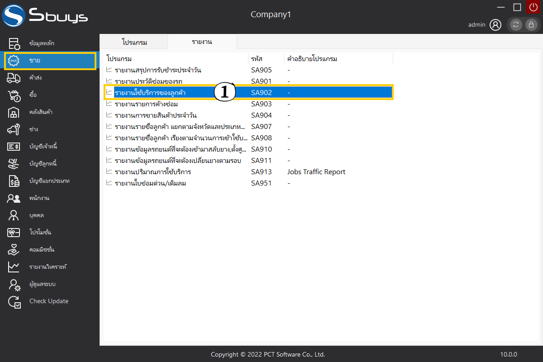Select the Jobs Traffic Report row SA913
The image size is (543, 362).
coord(152,172)
